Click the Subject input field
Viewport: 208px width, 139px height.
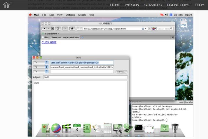click(x=85, y=77)
